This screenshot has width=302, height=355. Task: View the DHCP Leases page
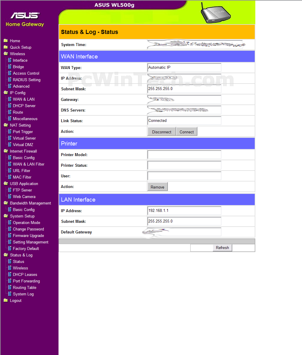25,274
